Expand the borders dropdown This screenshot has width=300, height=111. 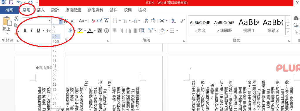[177, 31]
